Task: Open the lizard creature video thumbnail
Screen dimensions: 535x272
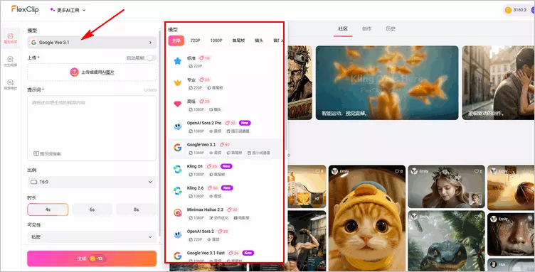Action: point(446,241)
